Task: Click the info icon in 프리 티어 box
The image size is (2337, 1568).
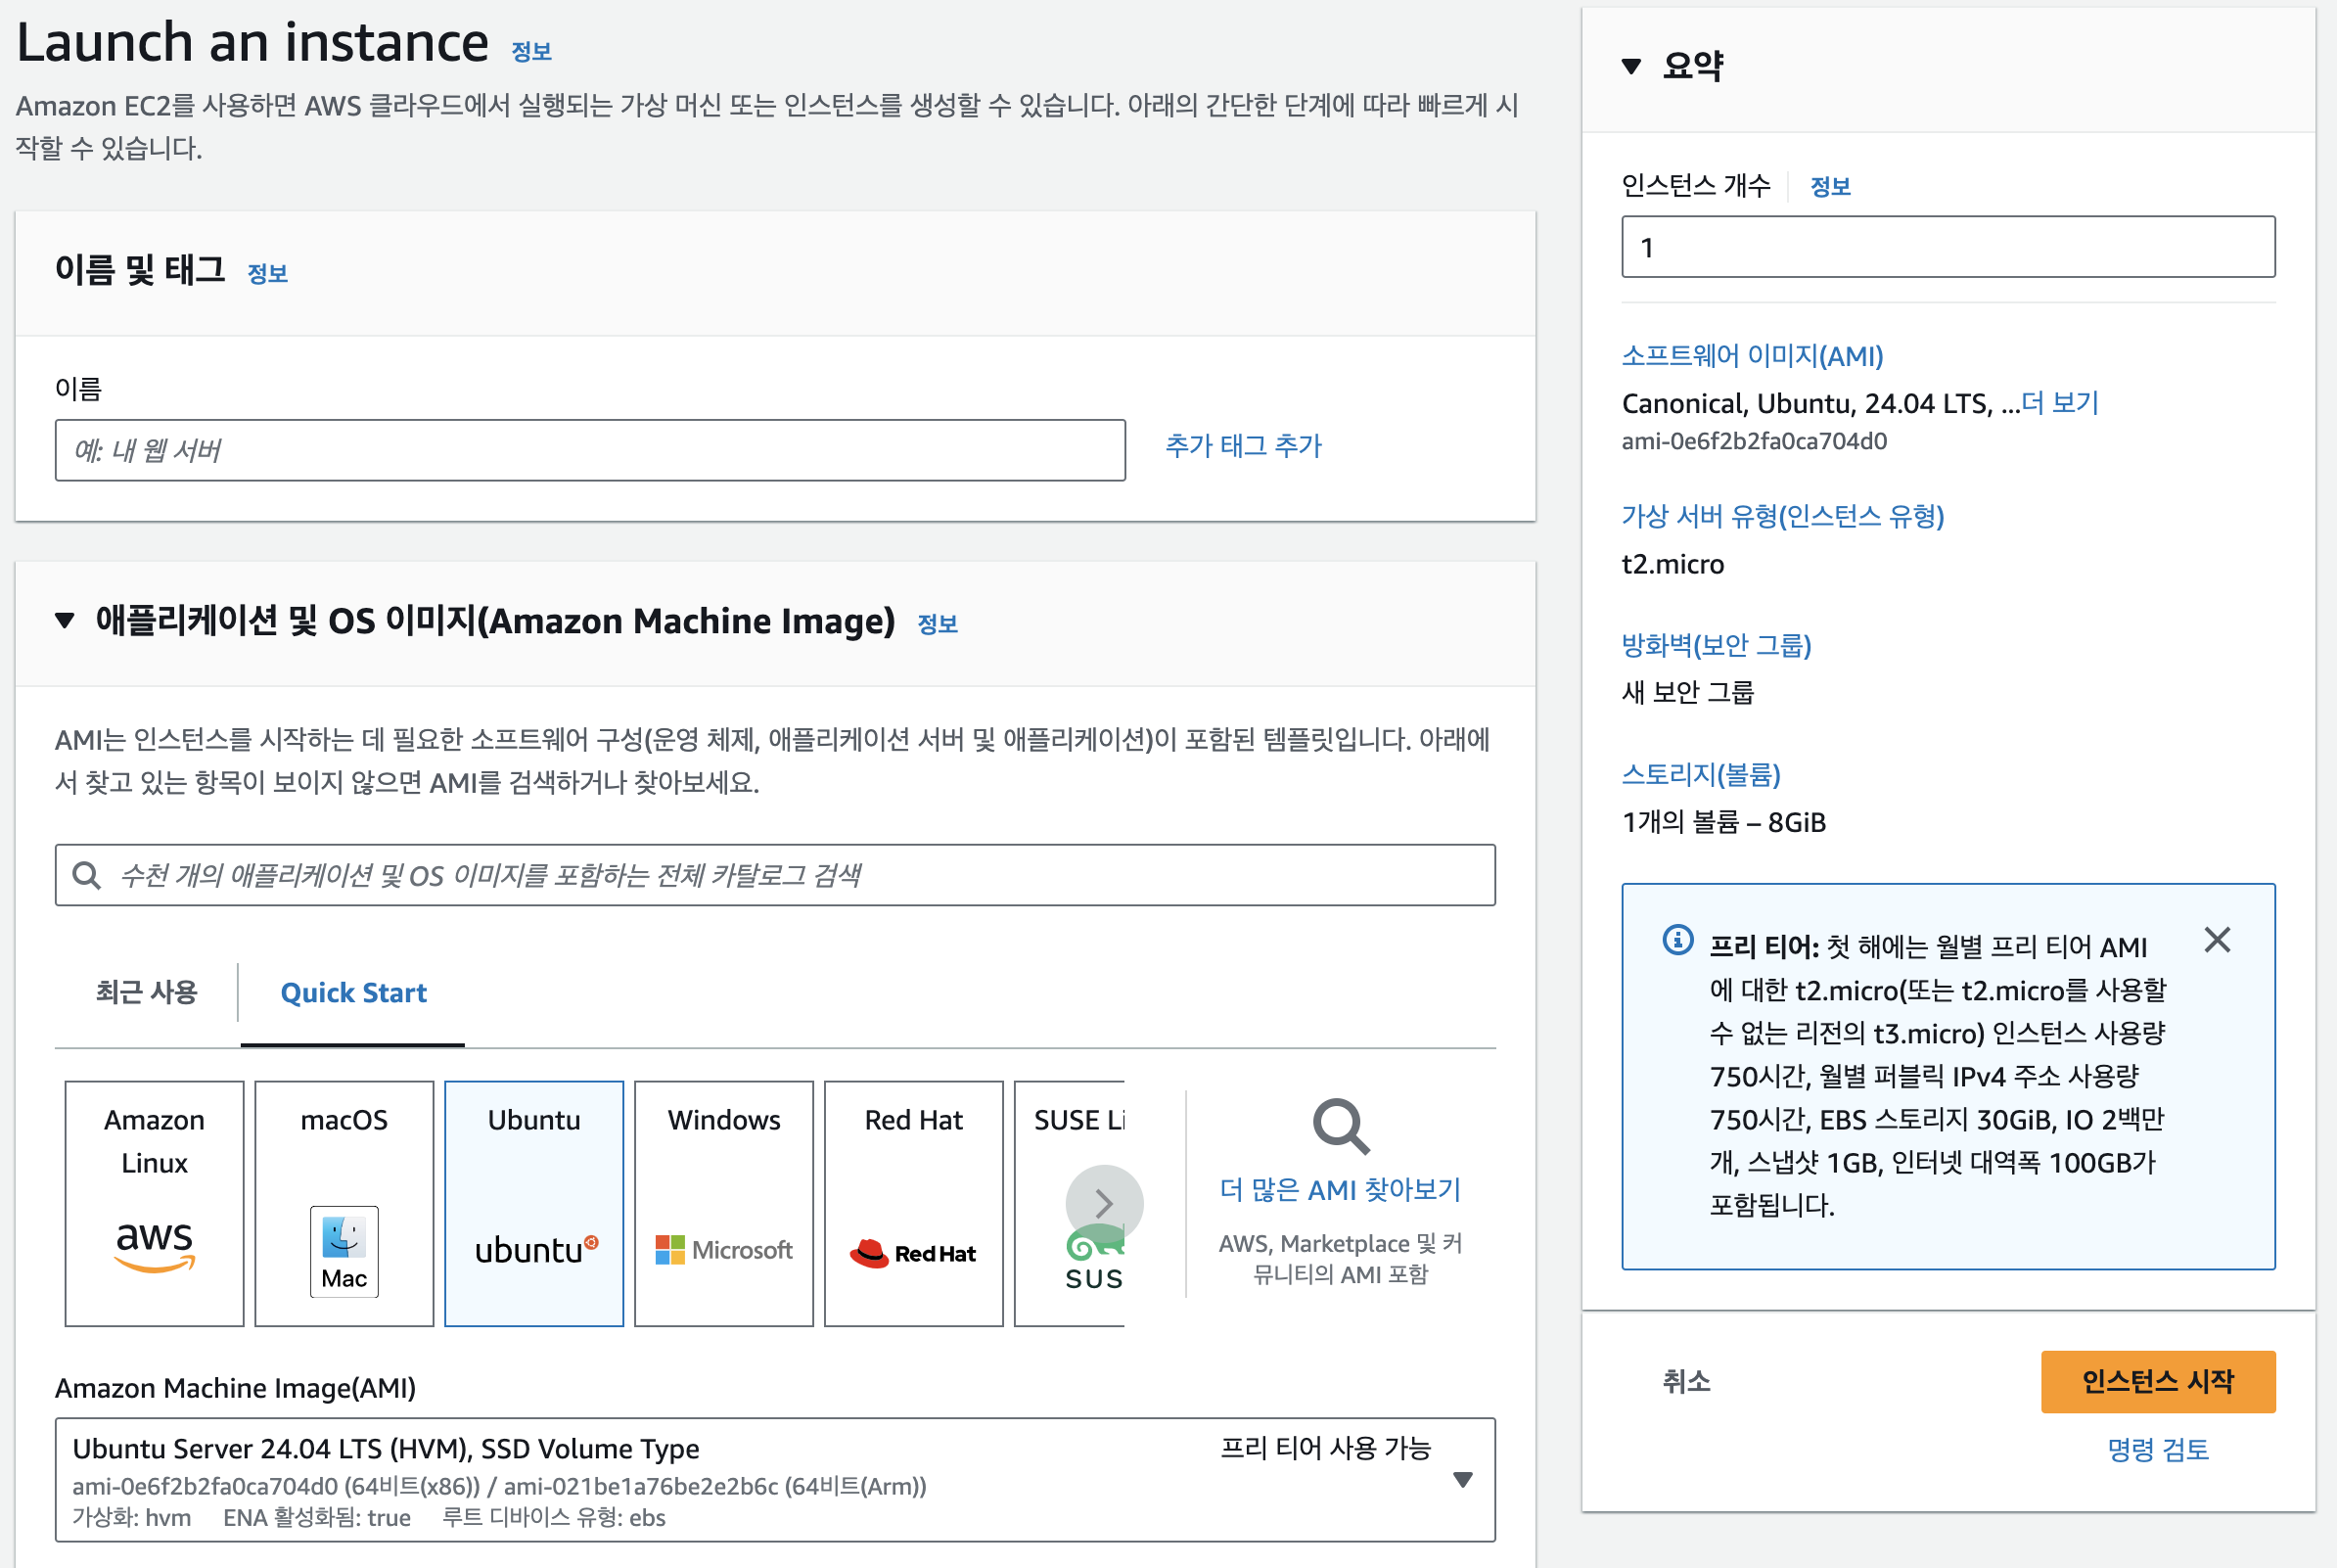Action: pyautogui.click(x=1678, y=940)
